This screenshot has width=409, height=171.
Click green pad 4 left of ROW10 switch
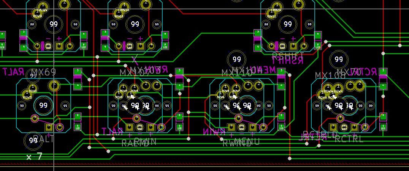(105, 48)
